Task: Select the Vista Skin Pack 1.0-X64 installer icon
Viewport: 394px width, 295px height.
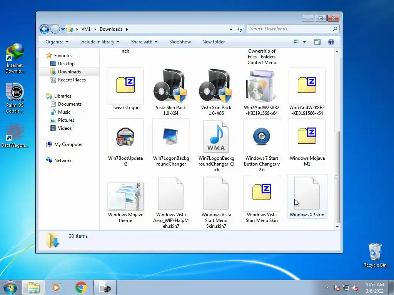Action: coord(170,86)
